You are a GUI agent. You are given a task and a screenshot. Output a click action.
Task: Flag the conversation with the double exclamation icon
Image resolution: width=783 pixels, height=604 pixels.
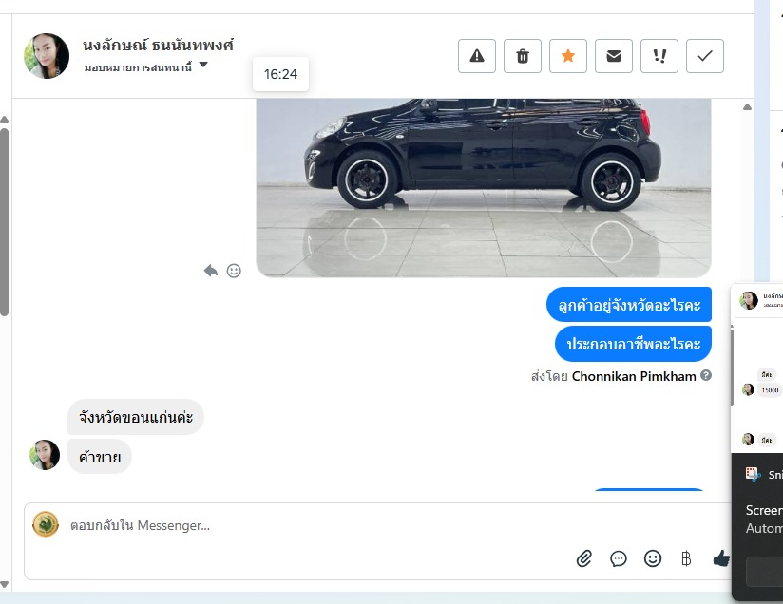click(659, 56)
